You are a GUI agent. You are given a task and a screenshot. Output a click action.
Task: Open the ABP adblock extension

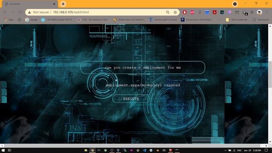pos(192,12)
